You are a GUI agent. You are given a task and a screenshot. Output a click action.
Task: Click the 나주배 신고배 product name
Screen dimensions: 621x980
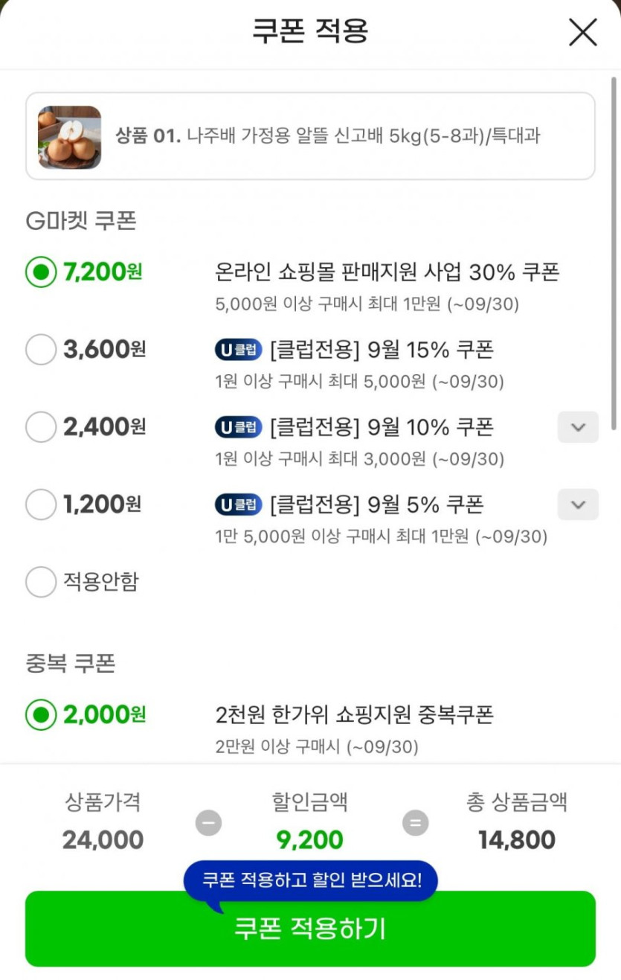click(x=363, y=136)
